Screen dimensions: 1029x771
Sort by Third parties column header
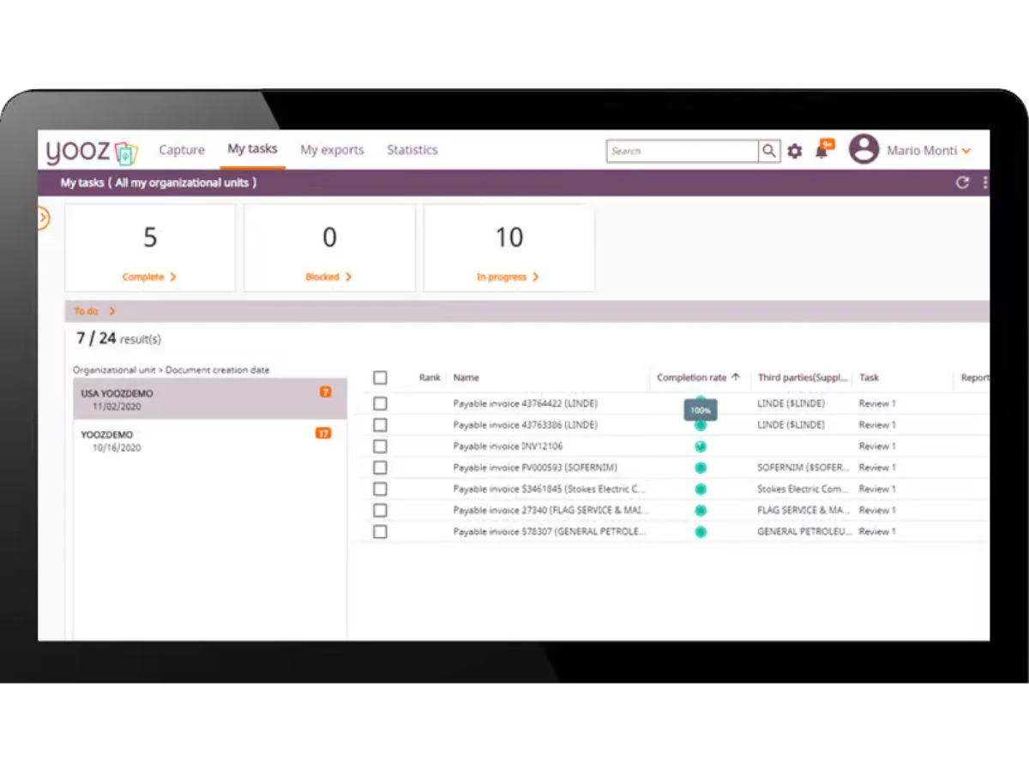804,378
